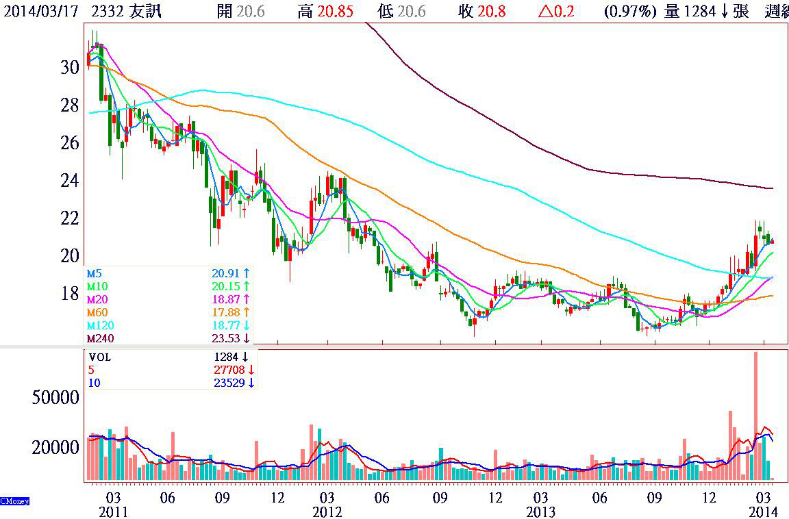
Task: Select the M20 moving average legend label
Action: click(x=97, y=299)
